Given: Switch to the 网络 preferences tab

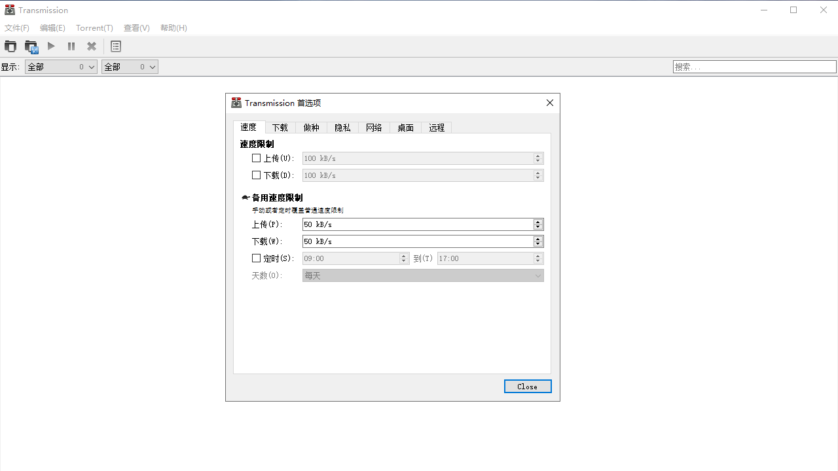Looking at the screenshot, I should click(374, 127).
